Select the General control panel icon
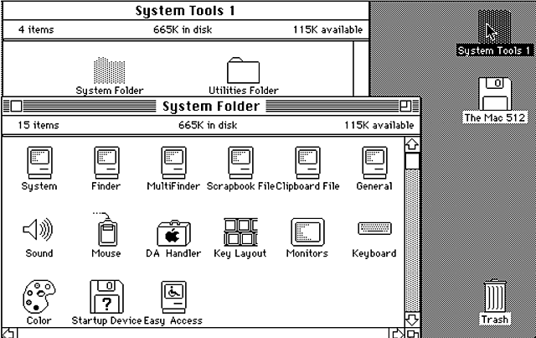 (x=374, y=163)
